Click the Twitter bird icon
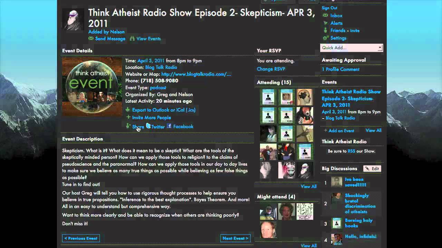 [148, 126]
